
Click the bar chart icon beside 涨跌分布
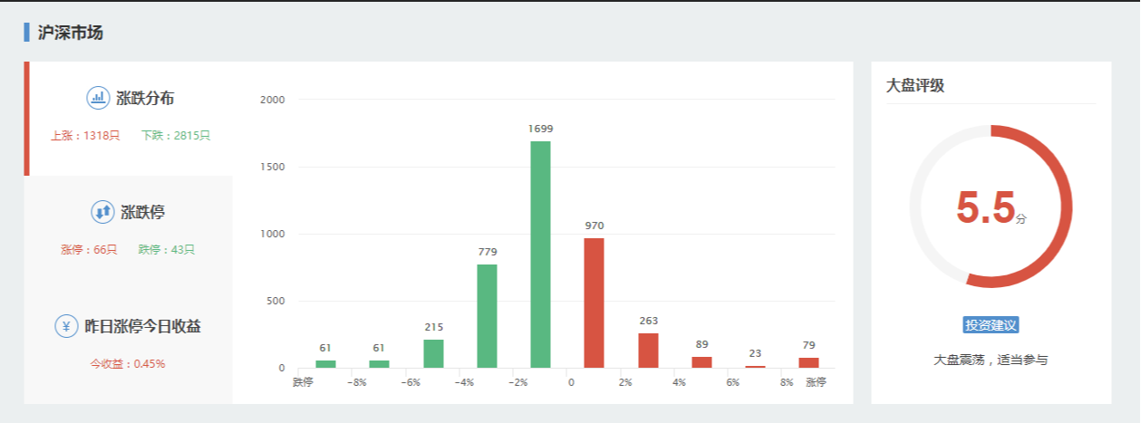pos(98,98)
